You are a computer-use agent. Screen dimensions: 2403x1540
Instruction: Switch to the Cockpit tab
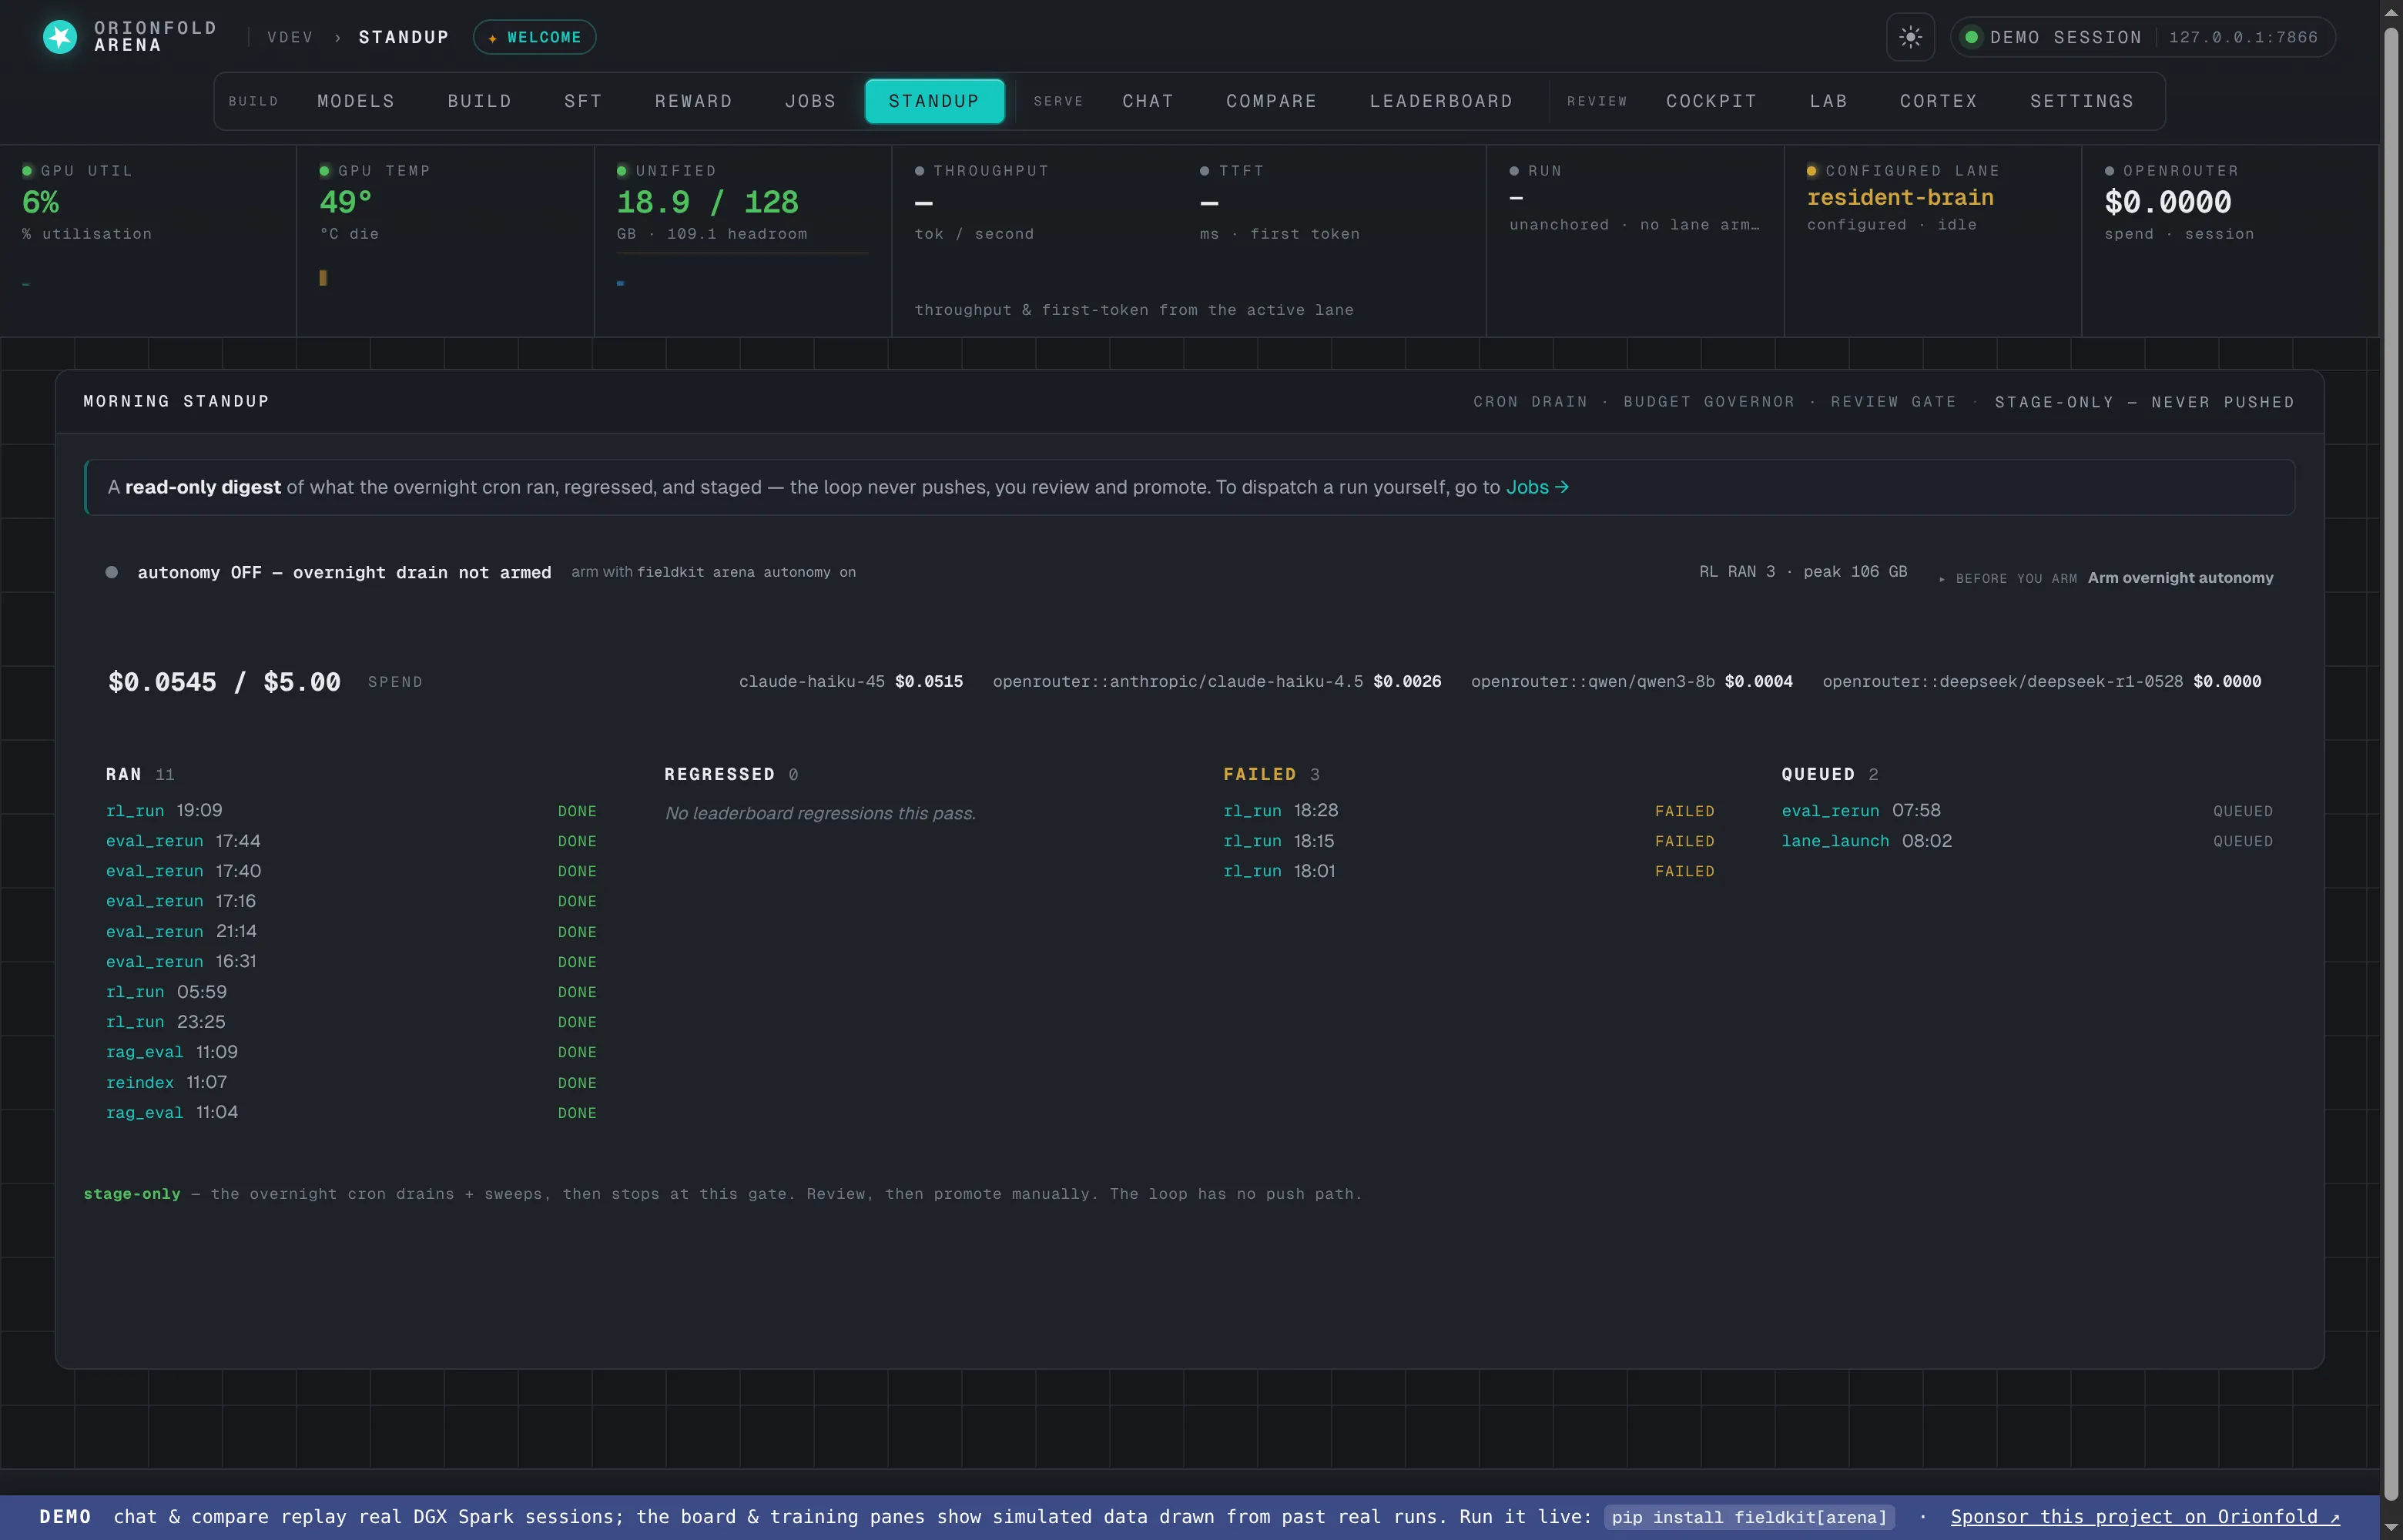(1711, 101)
